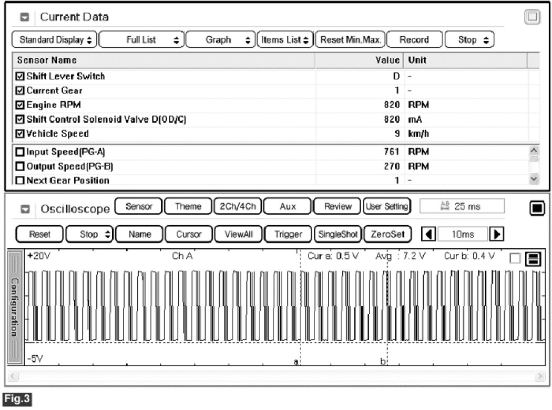This screenshot has width=552, height=410.
Task: Select the 2Ch/4Ch oscilloscope option
Action: [237, 206]
